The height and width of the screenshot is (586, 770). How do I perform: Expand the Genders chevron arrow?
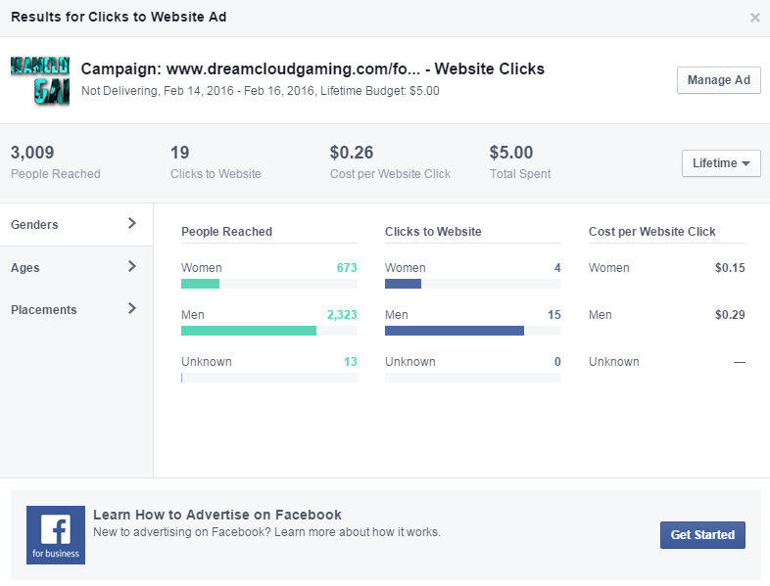click(x=131, y=223)
